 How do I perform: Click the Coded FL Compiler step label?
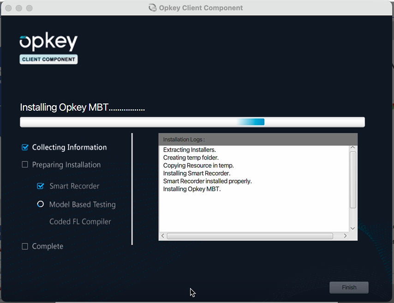pyautogui.click(x=80, y=221)
